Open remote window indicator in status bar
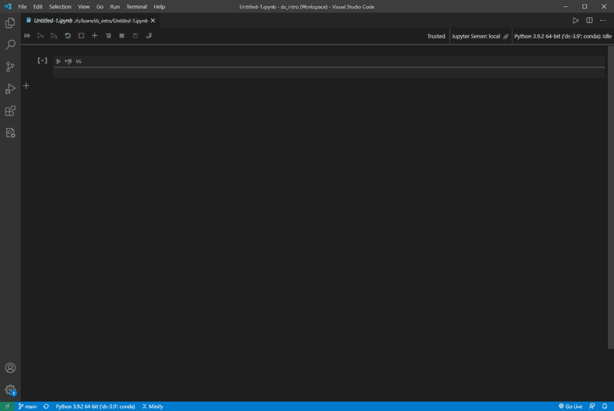 pyautogui.click(x=8, y=406)
